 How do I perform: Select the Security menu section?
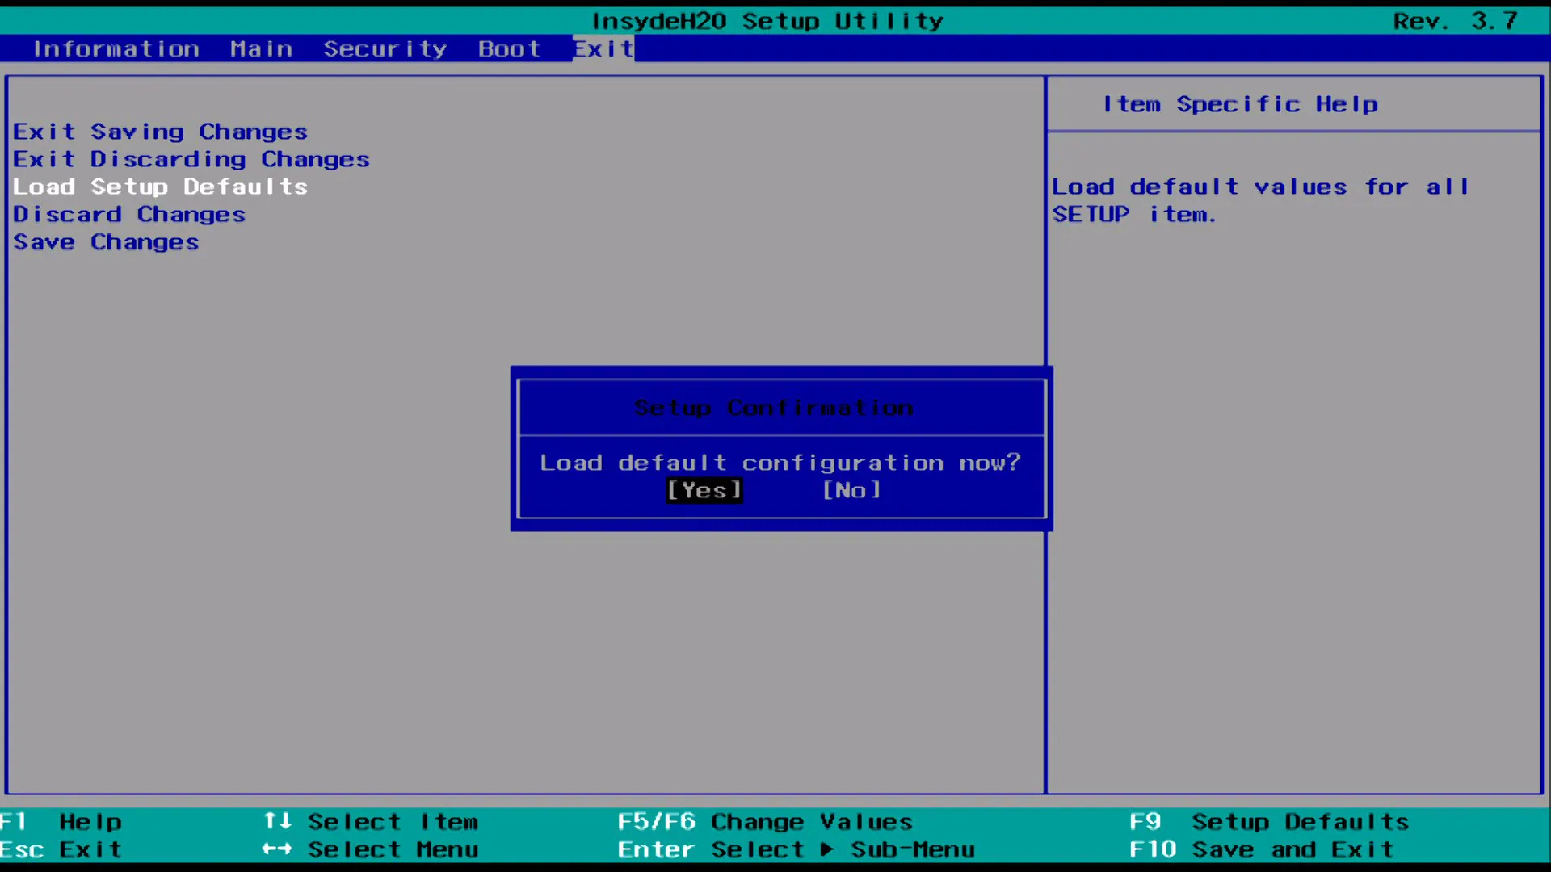pyautogui.click(x=385, y=48)
